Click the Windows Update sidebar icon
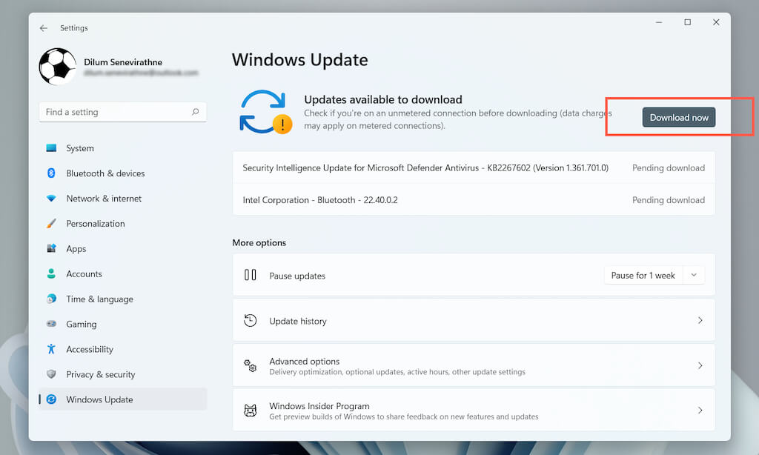The image size is (759, 455). (51, 399)
